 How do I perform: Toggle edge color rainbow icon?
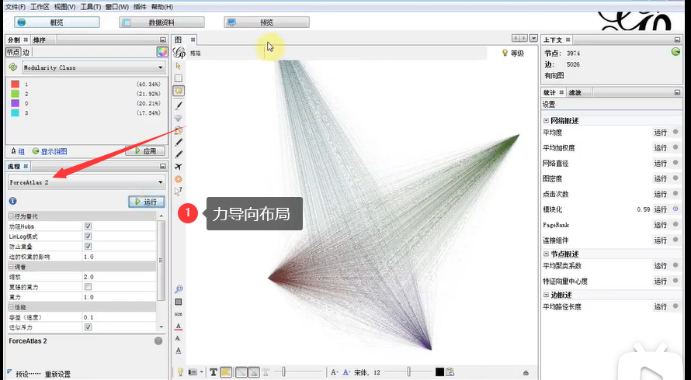[253, 372]
